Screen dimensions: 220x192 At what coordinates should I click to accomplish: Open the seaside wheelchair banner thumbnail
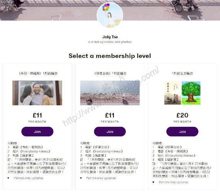(x=110, y=93)
